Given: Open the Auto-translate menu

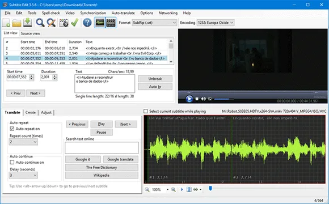Looking at the screenshot, I should pyautogui.click(x=123, y=13).
